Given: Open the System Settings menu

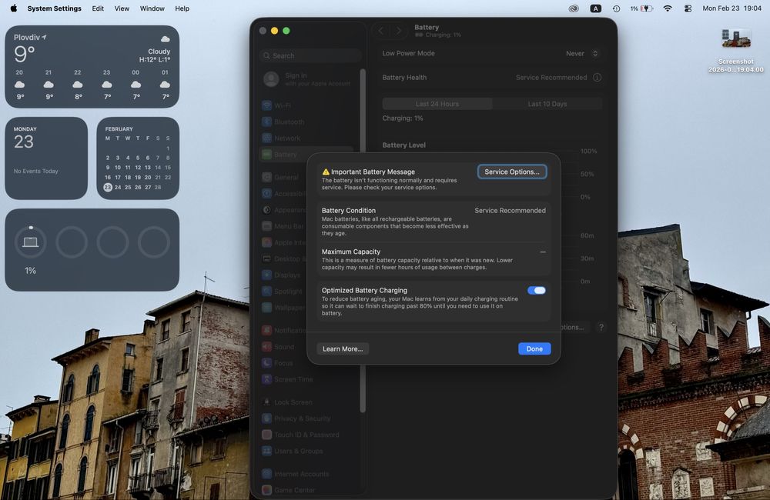Looking at the screenshot, I should (54, 8).
